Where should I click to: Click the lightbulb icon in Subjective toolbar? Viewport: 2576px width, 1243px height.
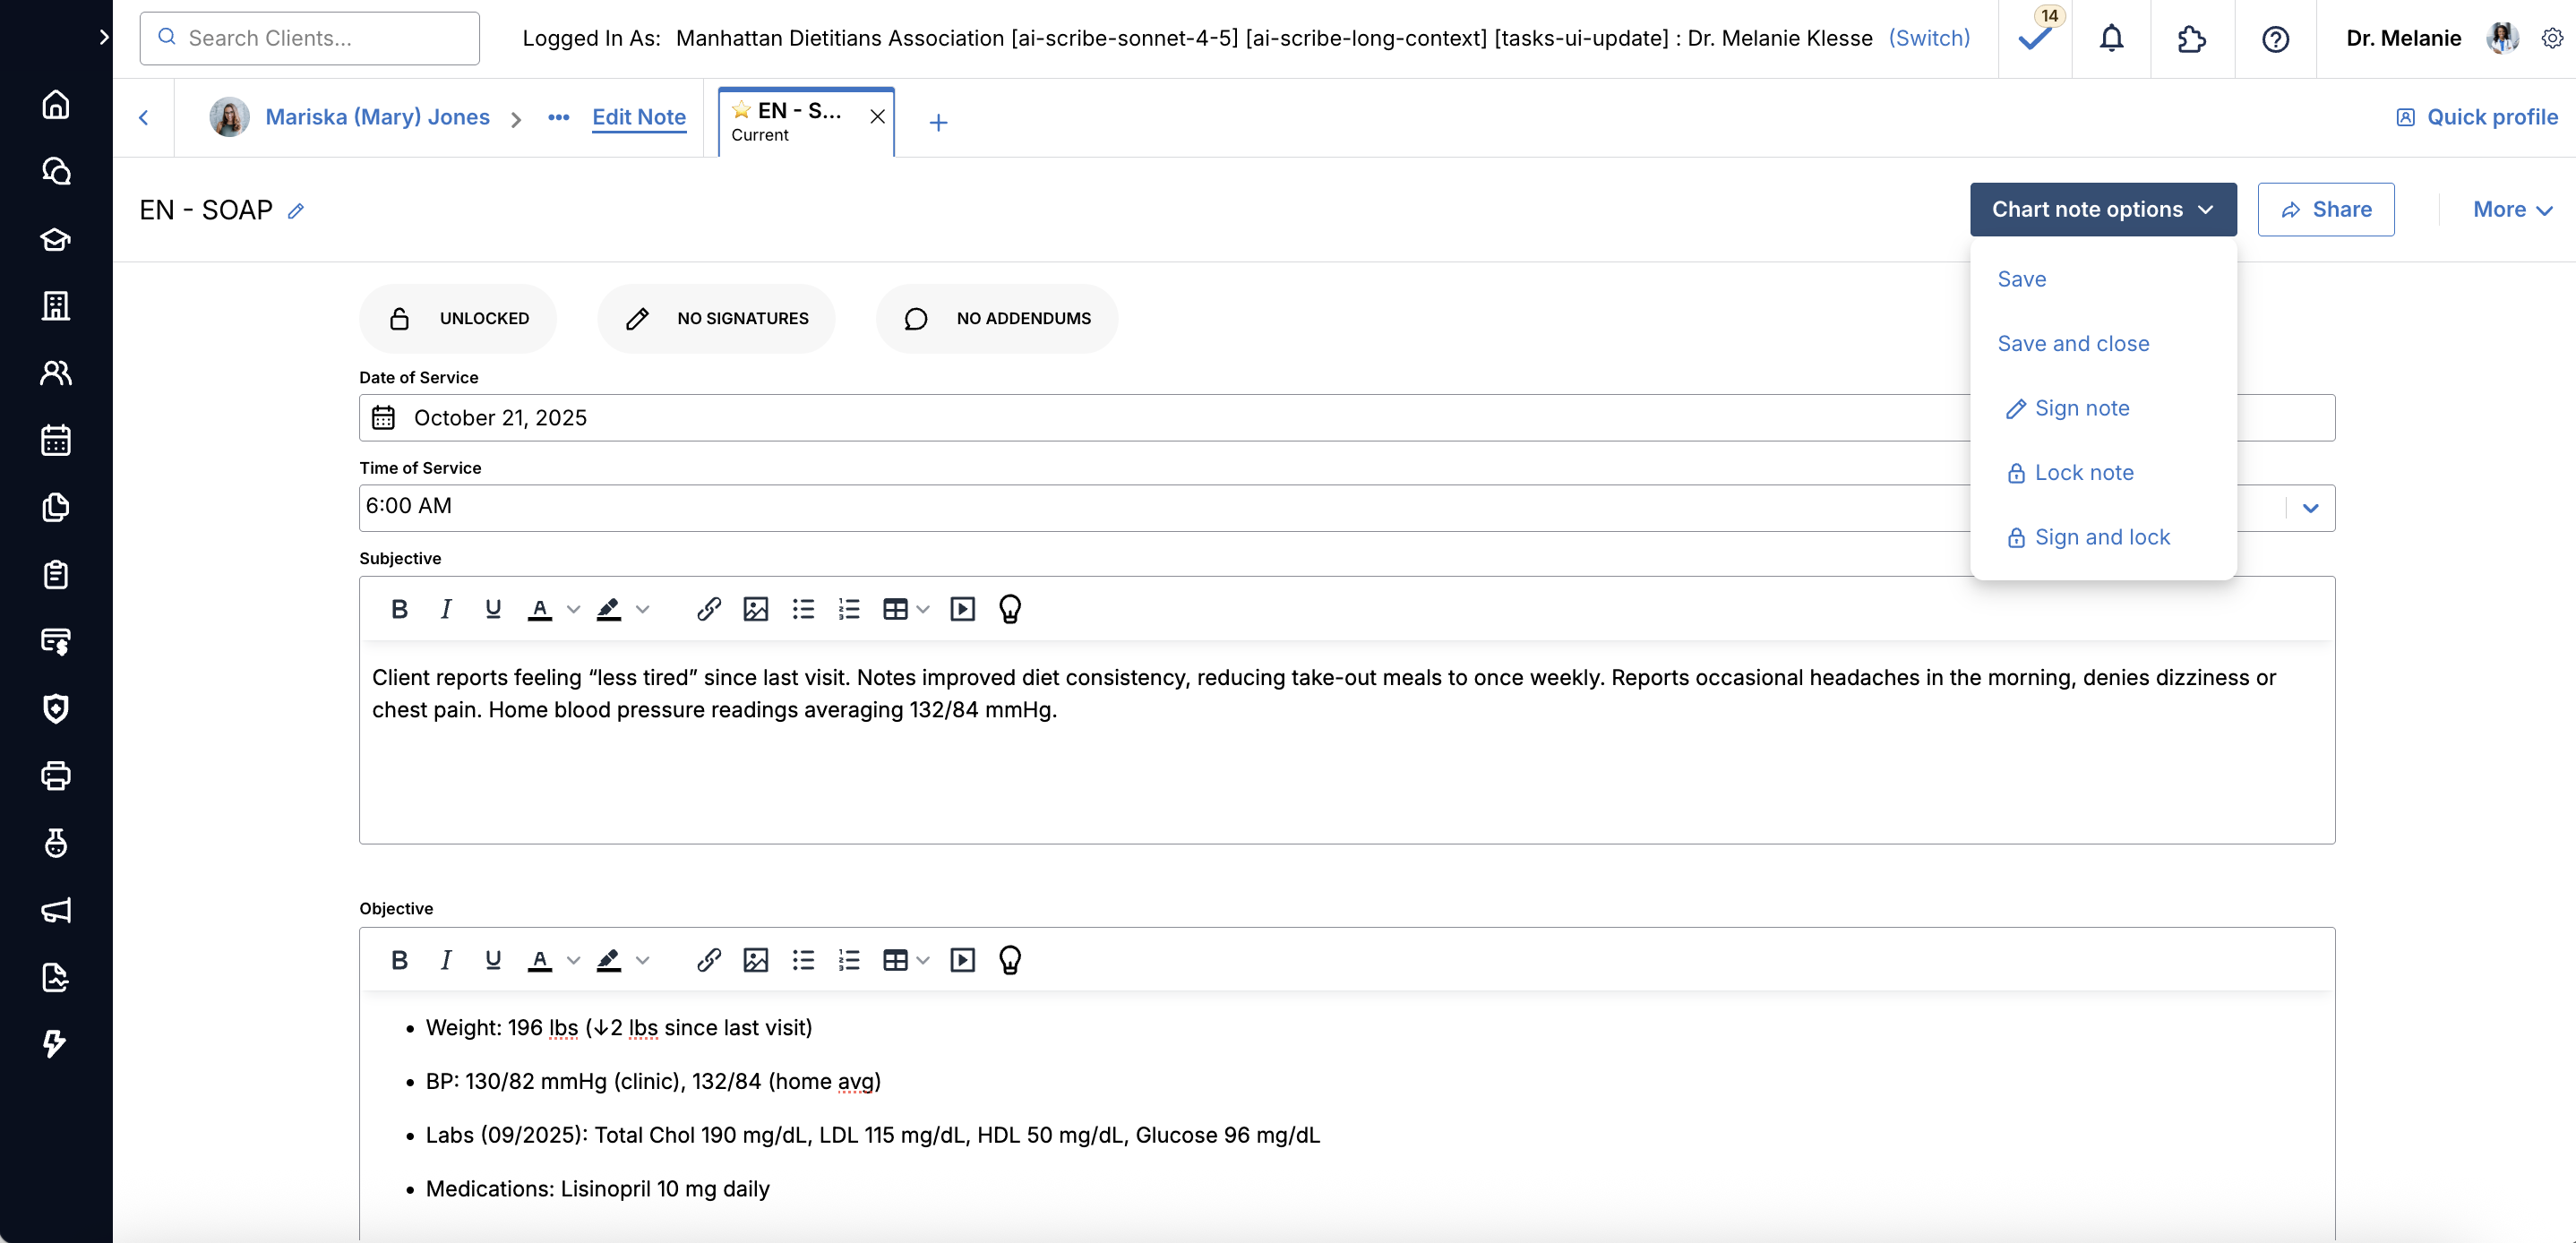tap(1010, 609)
